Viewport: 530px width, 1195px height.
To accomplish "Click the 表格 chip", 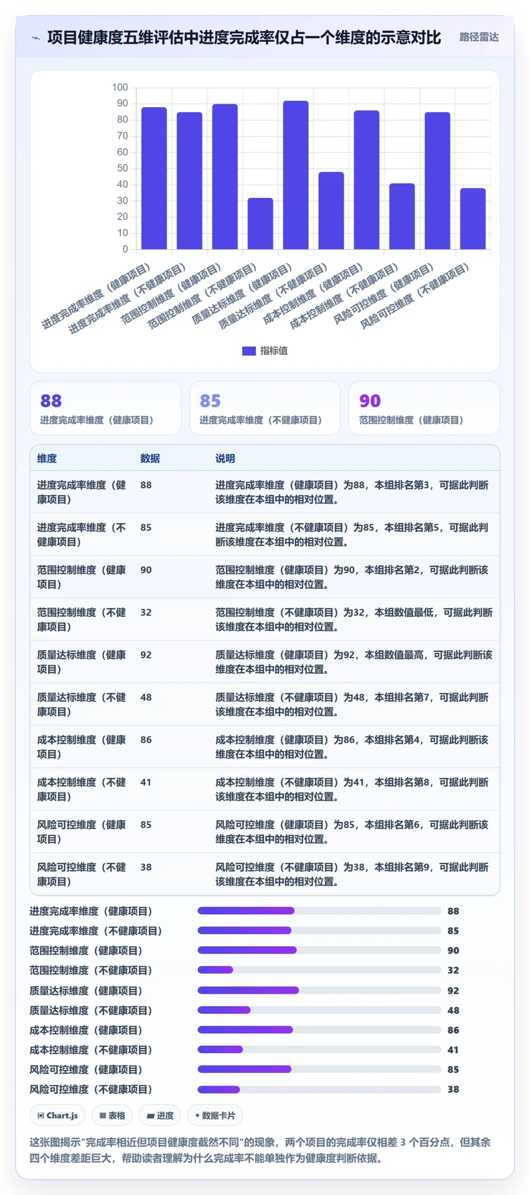I will click(112, 1115).
